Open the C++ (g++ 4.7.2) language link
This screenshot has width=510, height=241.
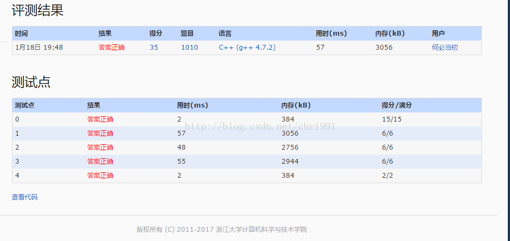click(247, 48)
